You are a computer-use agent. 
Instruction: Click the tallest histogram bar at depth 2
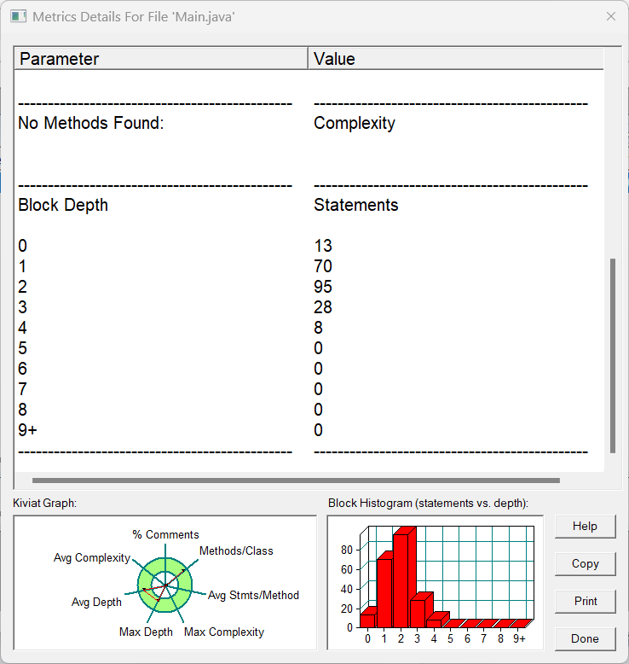coord(401,580)
